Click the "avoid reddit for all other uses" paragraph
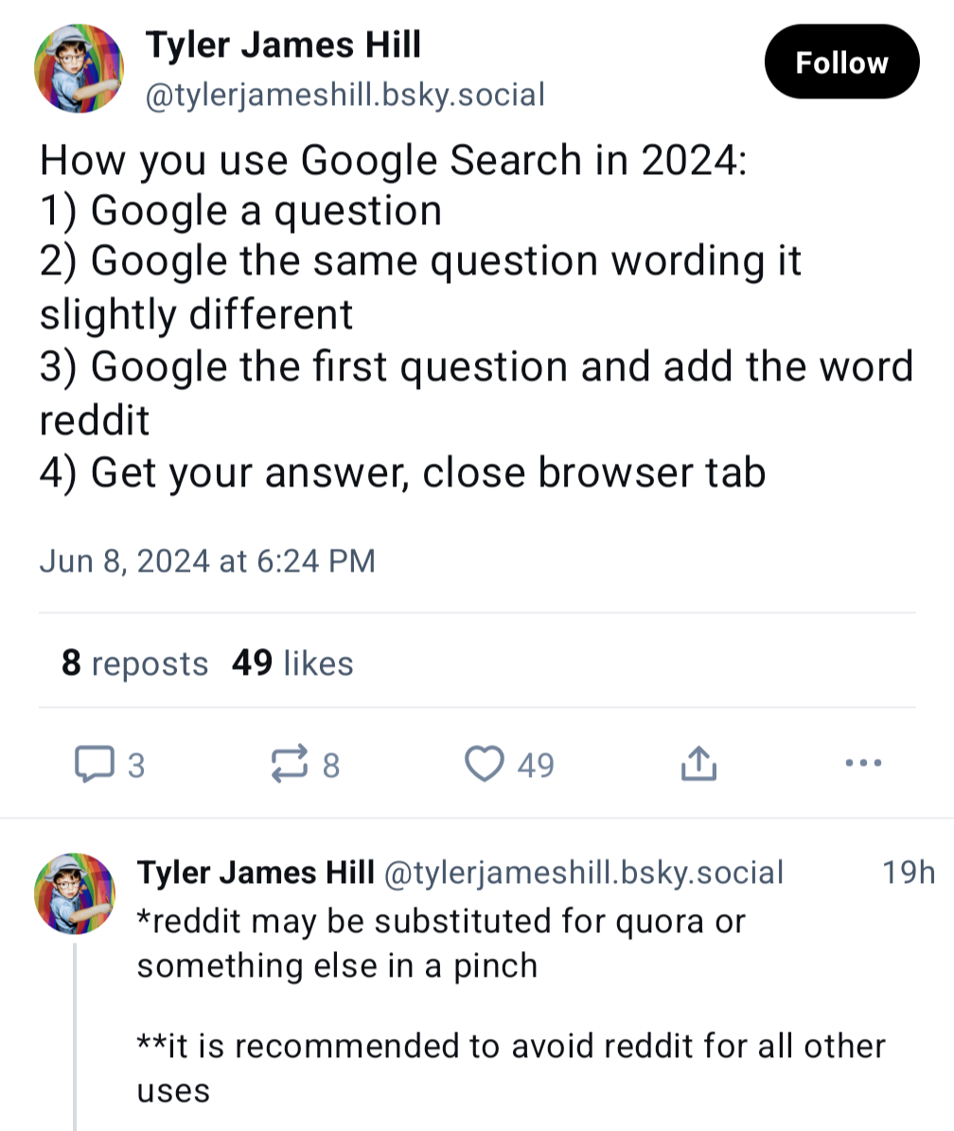Screen dimensions: 954x1131 coord(511,1068)
